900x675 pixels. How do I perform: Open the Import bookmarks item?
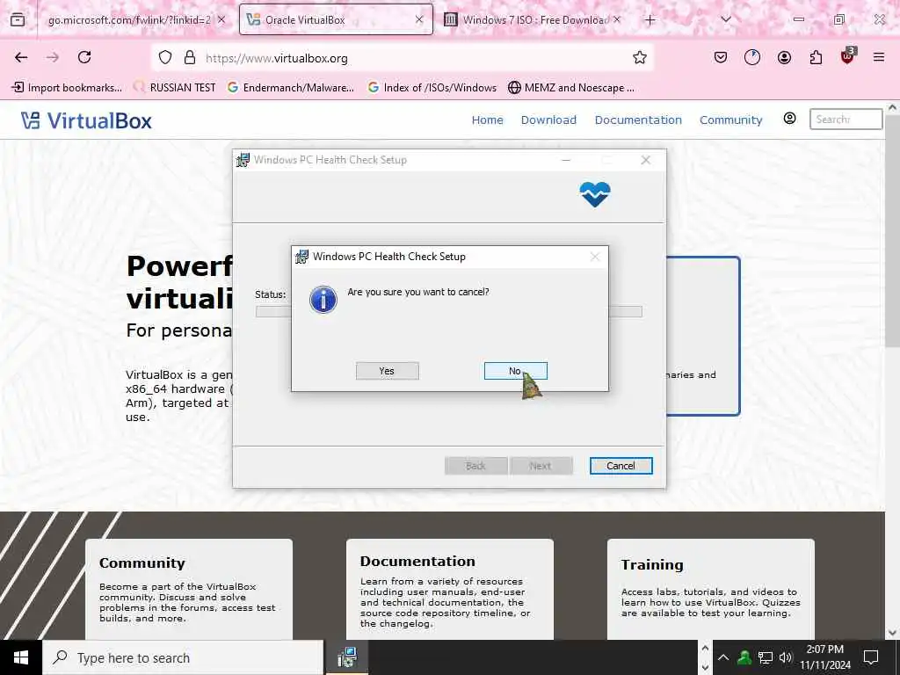click(x=67, y=88)
